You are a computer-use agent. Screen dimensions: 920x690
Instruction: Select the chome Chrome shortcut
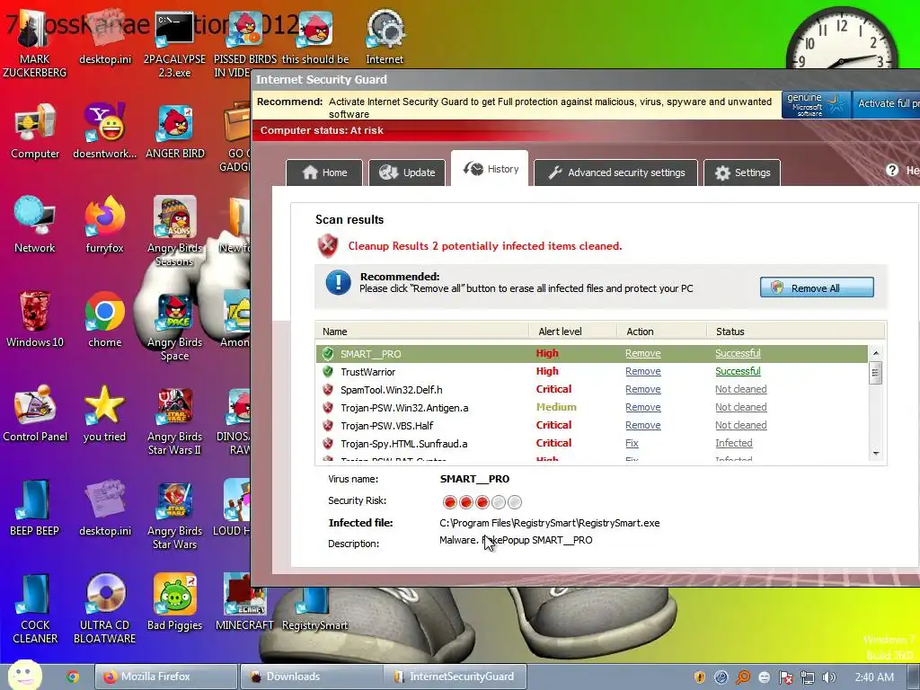coord(105,319)
